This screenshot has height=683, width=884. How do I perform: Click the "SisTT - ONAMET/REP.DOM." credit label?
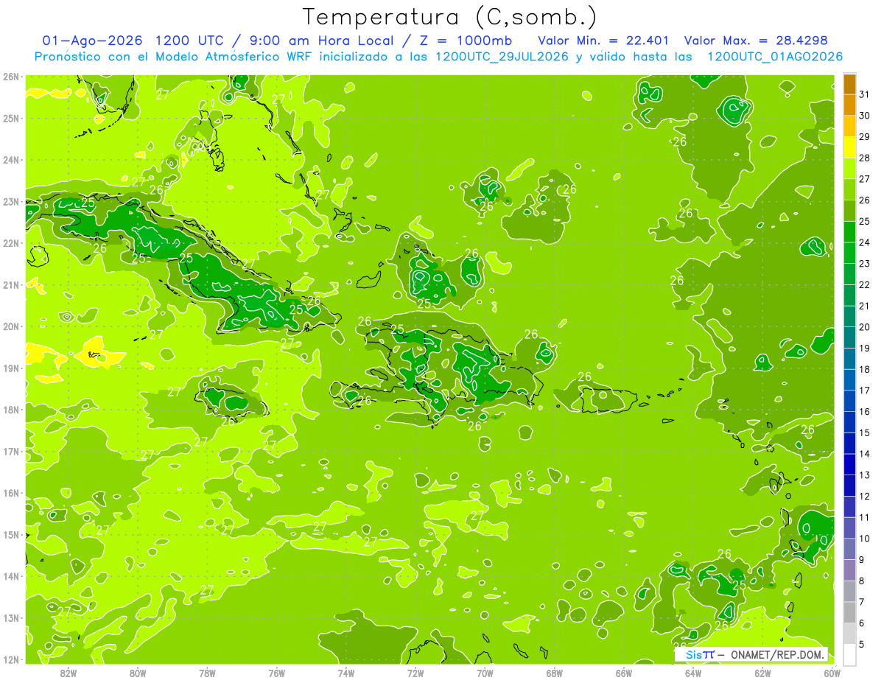[751, 654]
